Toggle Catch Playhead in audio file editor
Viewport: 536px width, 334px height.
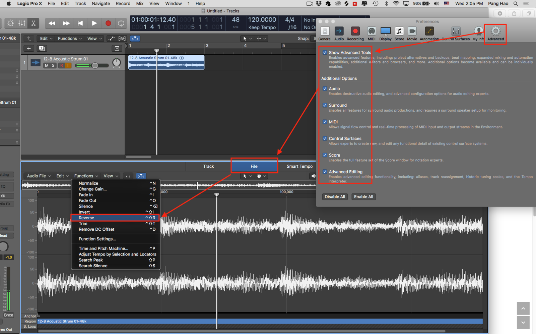tap(141, 176)
